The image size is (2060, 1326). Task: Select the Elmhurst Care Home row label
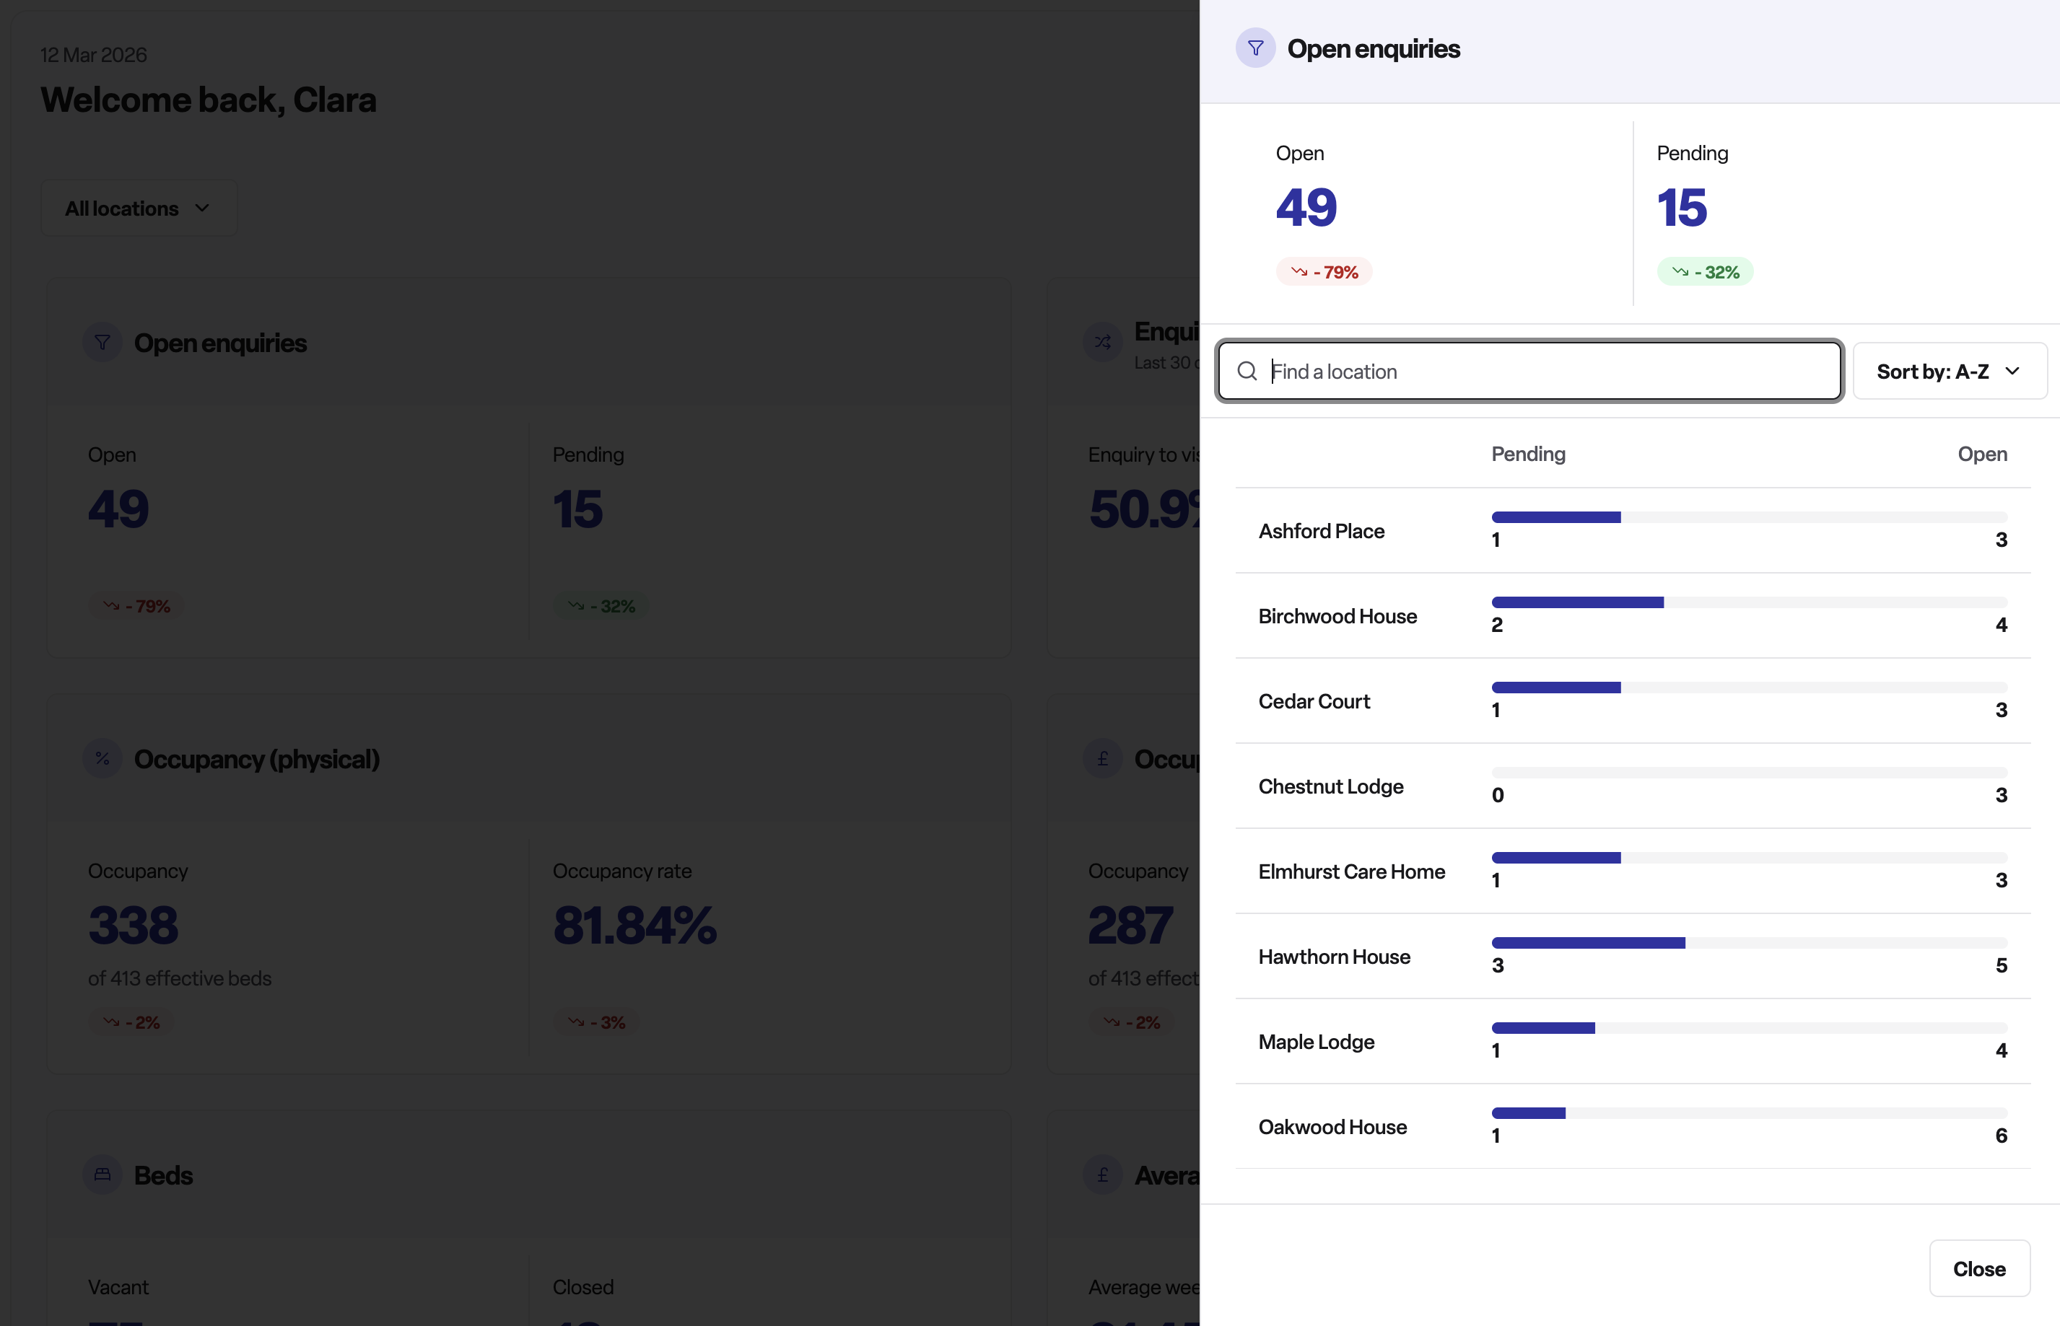click(1351, 871)
